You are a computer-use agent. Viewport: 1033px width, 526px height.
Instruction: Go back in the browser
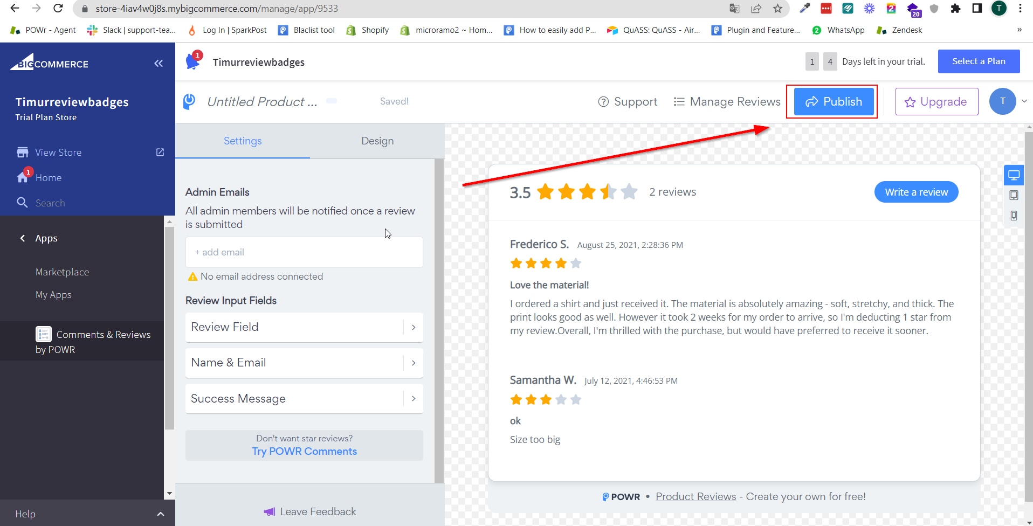(15, 8)
